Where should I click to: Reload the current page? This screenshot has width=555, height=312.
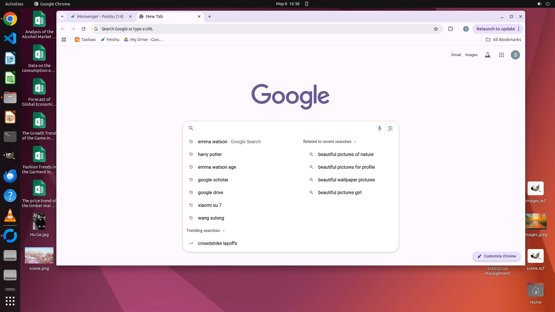(84, 29)
